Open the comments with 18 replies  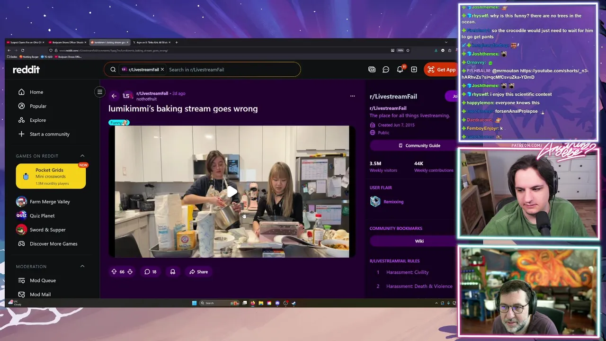click(151, 272)
